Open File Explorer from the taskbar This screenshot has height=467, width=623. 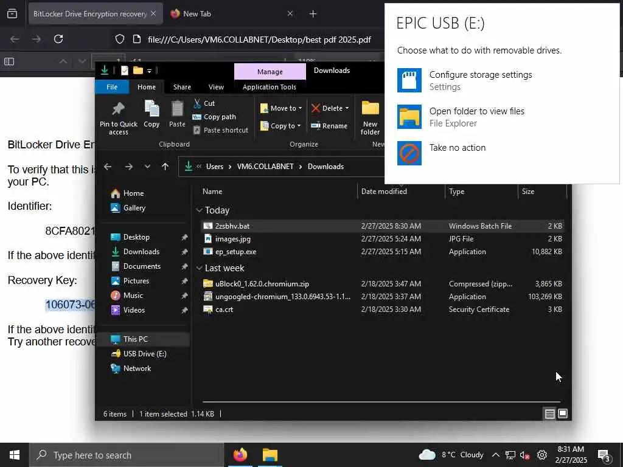pos(270,455)
